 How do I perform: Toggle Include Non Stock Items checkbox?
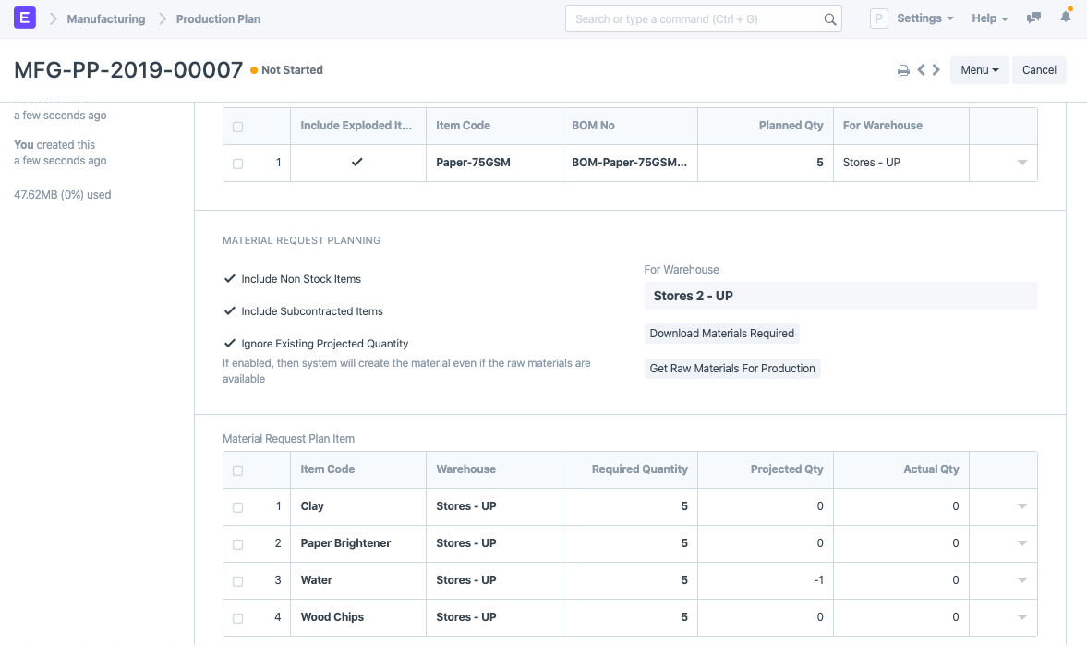pos(231,279)
